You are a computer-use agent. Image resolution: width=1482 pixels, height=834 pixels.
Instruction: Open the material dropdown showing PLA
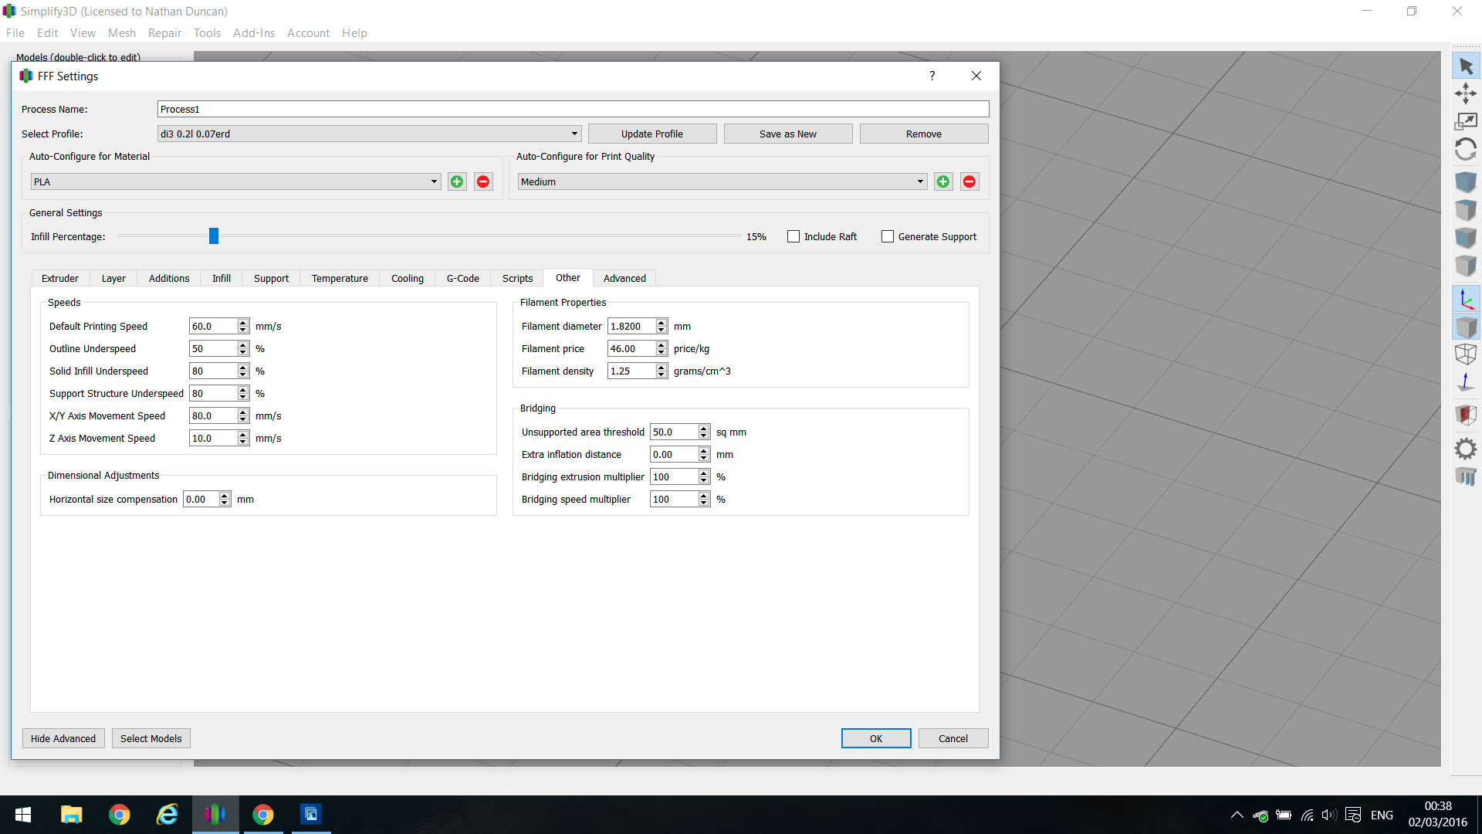pyautogui.click(x=235, y=181)
